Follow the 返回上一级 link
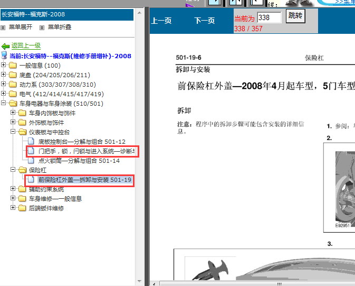This screenshot has width=355, height=286. (x=26, y=46)
